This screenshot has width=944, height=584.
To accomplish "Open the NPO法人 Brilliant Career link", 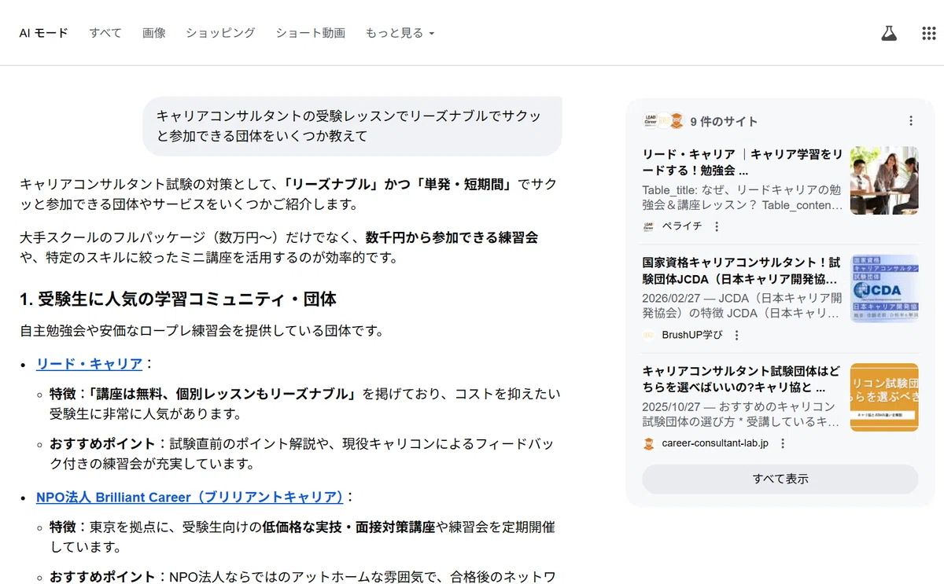I will (x=190, y=497).
